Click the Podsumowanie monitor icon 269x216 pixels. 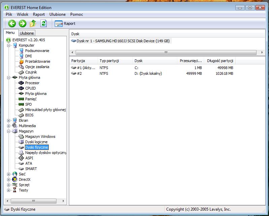pos(21,51)
